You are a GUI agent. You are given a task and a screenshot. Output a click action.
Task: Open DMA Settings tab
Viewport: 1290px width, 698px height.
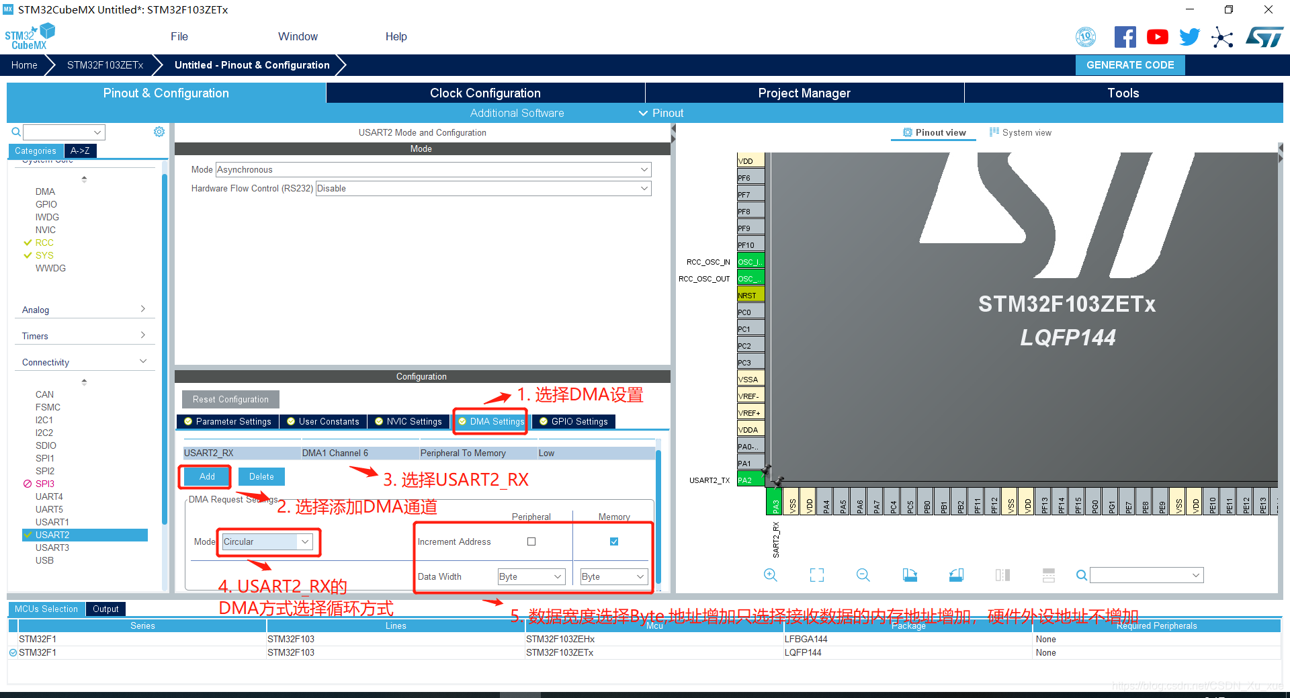[x=491, y=421]
